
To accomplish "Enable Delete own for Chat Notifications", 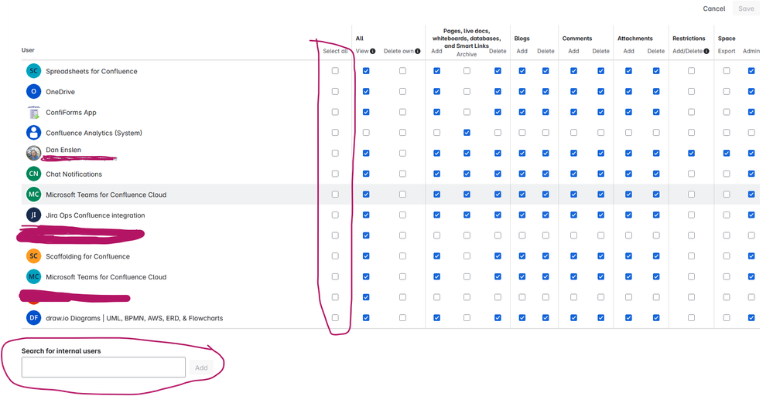I will pyautogui.click(x=403, y=174).
